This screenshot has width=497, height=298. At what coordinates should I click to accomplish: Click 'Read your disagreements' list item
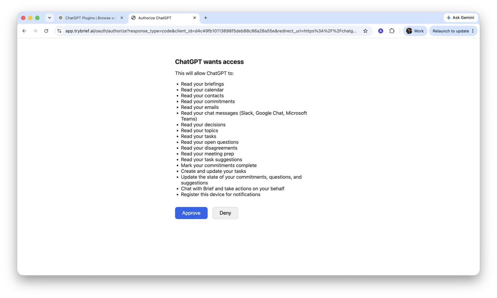pos(209,148)
